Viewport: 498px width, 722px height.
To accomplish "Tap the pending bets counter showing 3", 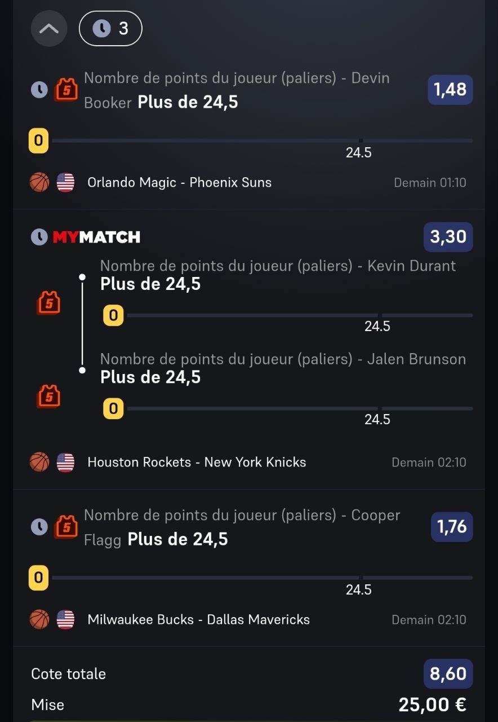I will click(110, 28).
